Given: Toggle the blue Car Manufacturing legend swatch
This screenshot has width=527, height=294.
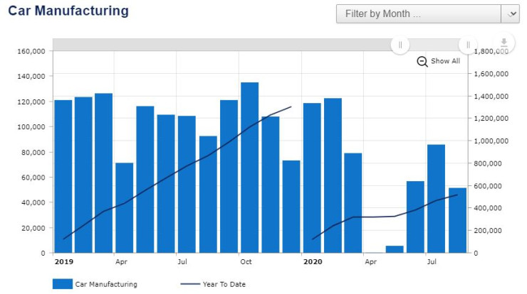Looking at the screenshot, I should [x=62, y=284].
